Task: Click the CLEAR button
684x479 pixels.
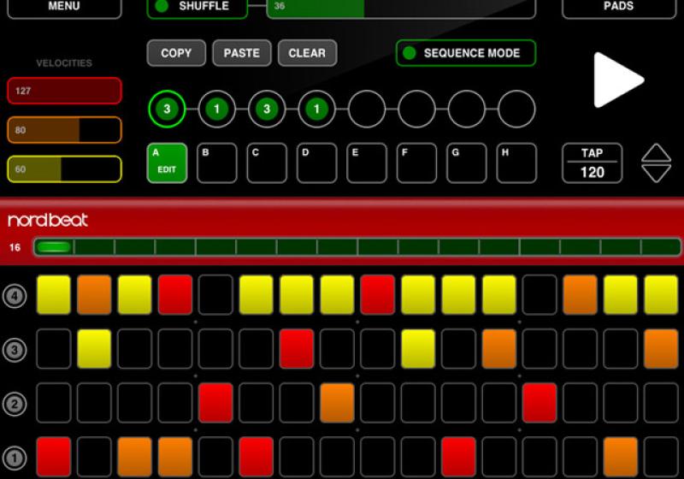Action: pyautogui.click(x=307, y=53)
